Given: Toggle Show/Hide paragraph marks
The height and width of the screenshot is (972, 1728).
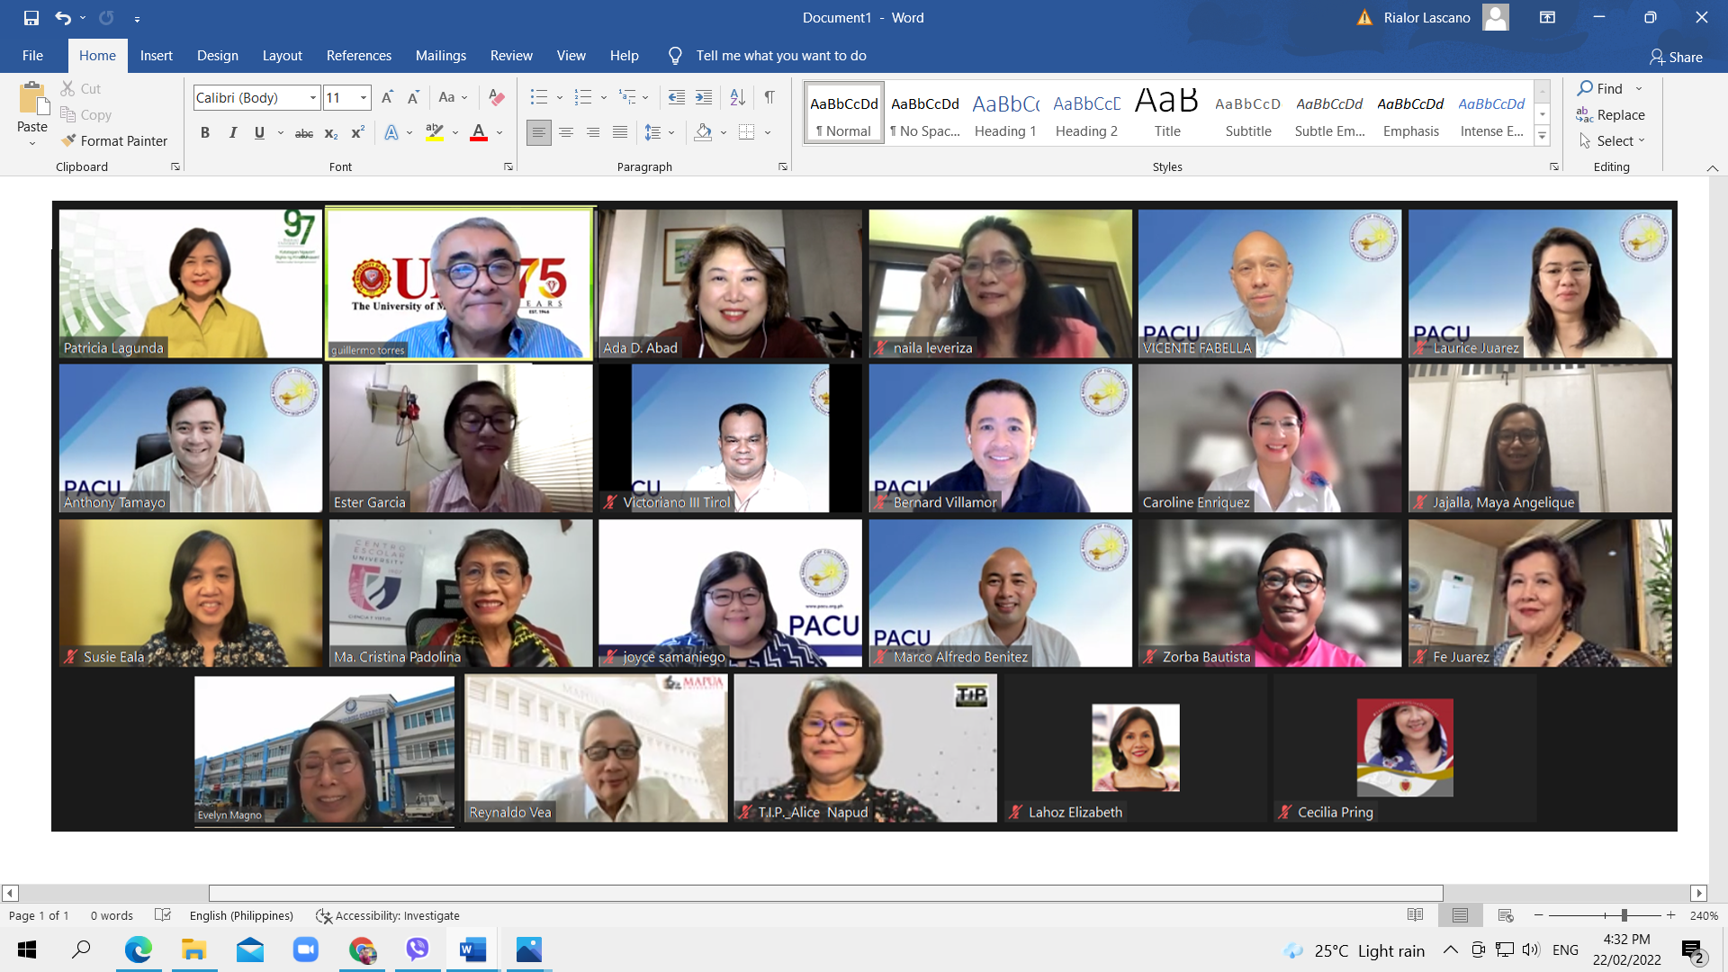Looking at the screenshot, I should click(769, 97).
